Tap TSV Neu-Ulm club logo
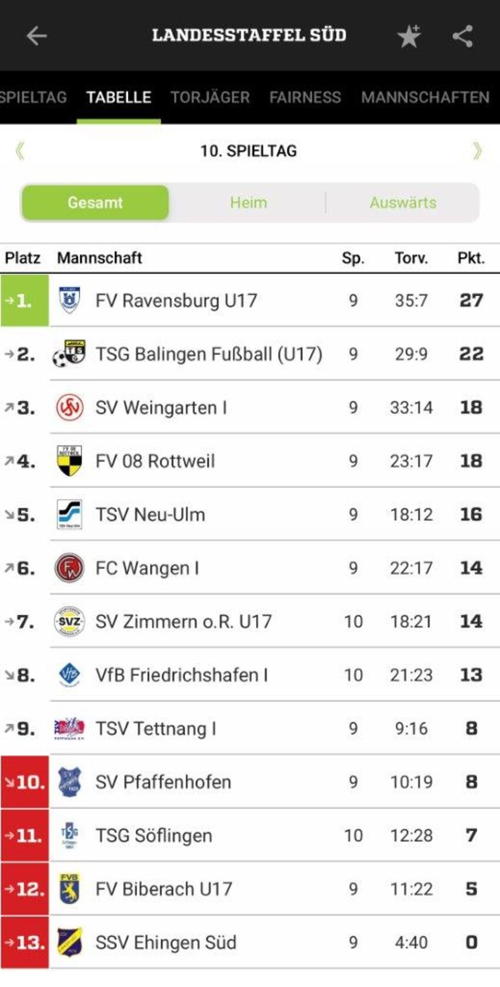The image size is (500, 987). tap(69, 514)
